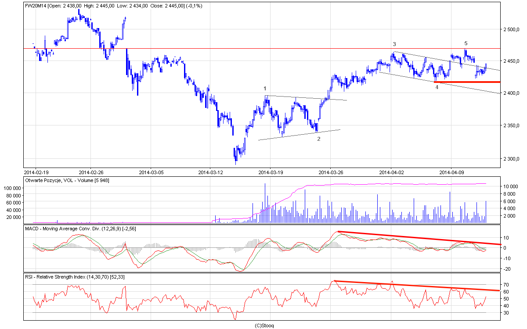The height and width of the screenshot is (329, 527).
Task: Select wave label 5 near the peak
Action: 466,43
